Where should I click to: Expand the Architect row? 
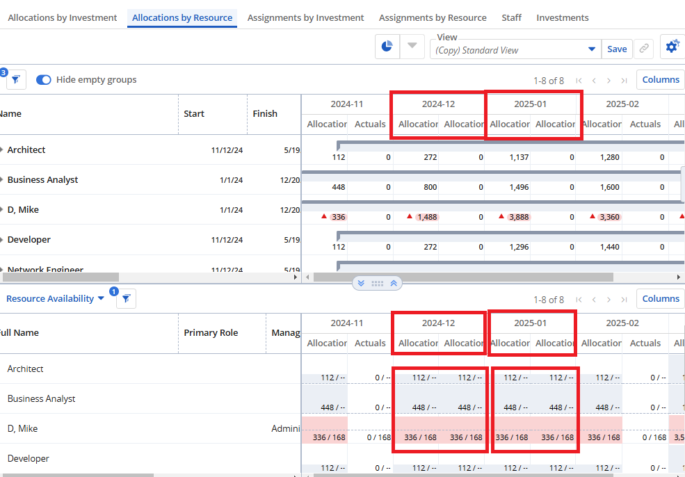[x=1, y=150]
